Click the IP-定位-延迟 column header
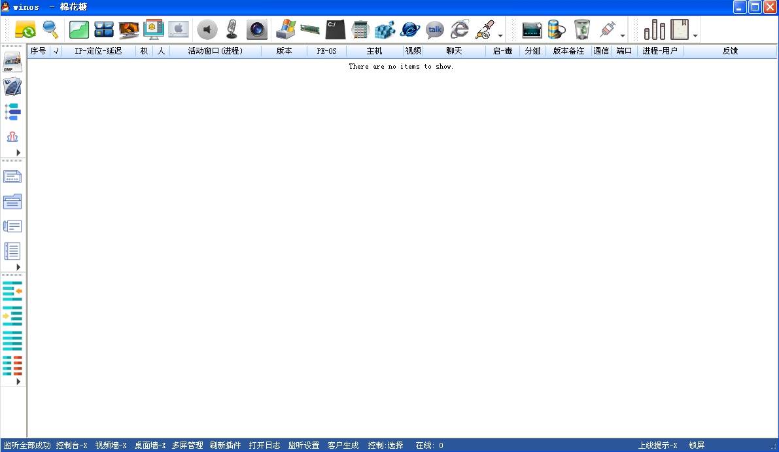This screenshot has width=779, height=452. [98, 50]
